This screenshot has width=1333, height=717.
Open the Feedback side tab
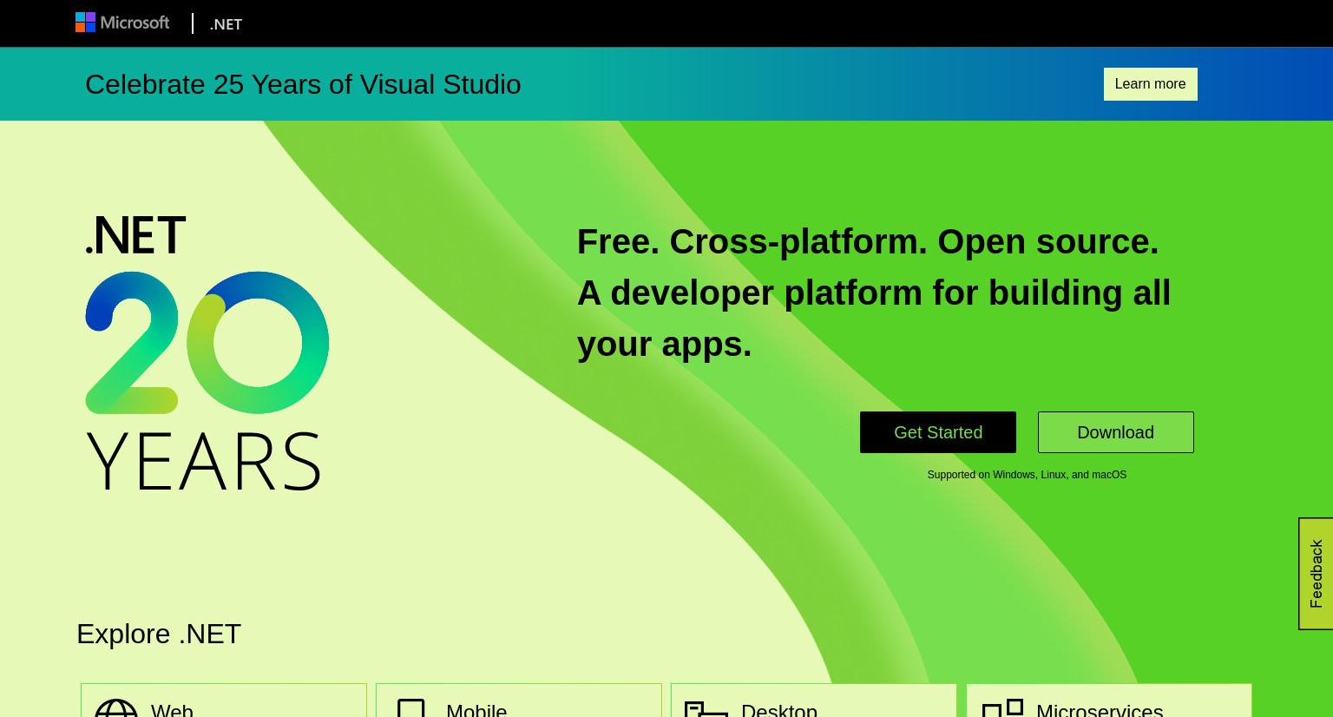(1316, 574)
